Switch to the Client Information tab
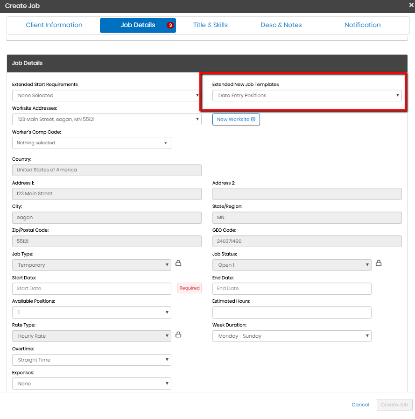The height and width of the screenshot is (419, 415). coord(54,25)
